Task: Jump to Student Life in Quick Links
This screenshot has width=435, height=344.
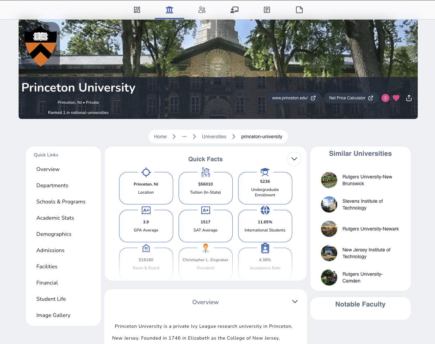Action: pyautogui.click(x=51, y=299)
